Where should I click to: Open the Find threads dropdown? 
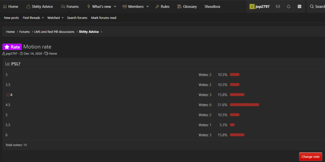pyautogui.click(x=33, y=18)
